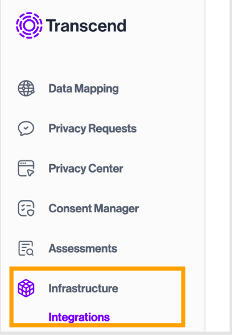This screenshot has height=335, width=232.
Task: Click the gray scrollbar strip at far right
Action: click(x=231, y=167)
